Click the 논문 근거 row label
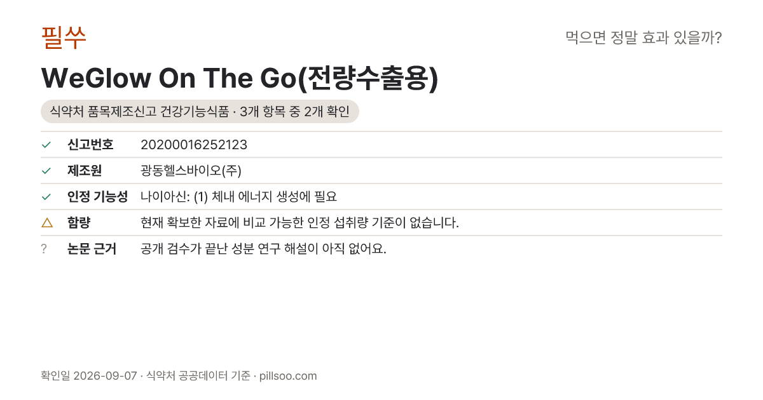 pyautogui.click(x=92, y=249)
